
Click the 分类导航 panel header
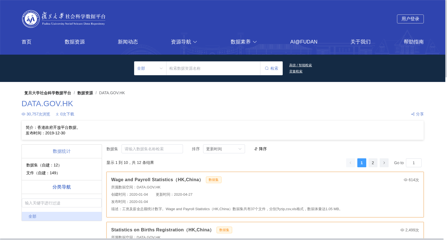[x=62, y=187]
